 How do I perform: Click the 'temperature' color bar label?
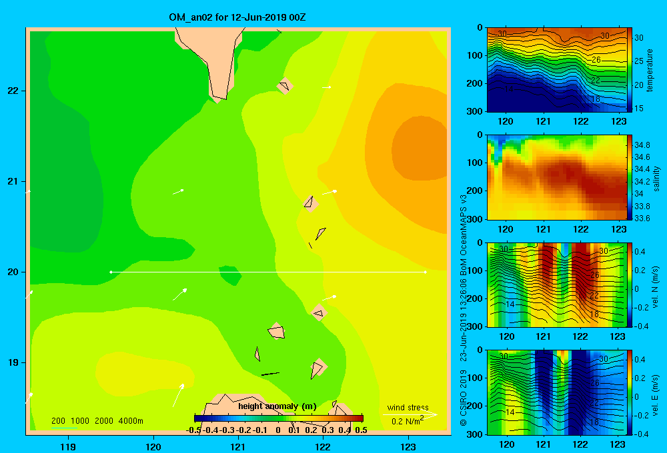[650, 70]
